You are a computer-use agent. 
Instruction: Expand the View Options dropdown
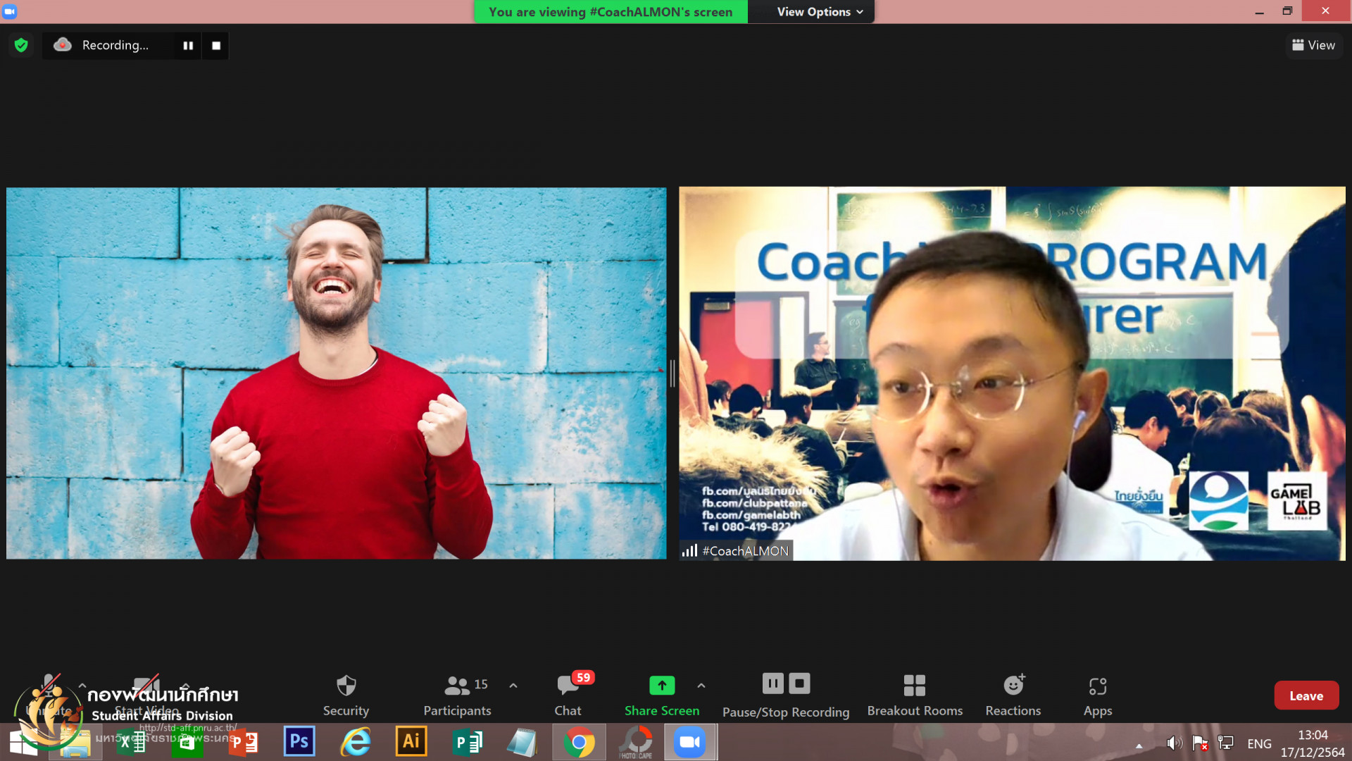point(820,12)
